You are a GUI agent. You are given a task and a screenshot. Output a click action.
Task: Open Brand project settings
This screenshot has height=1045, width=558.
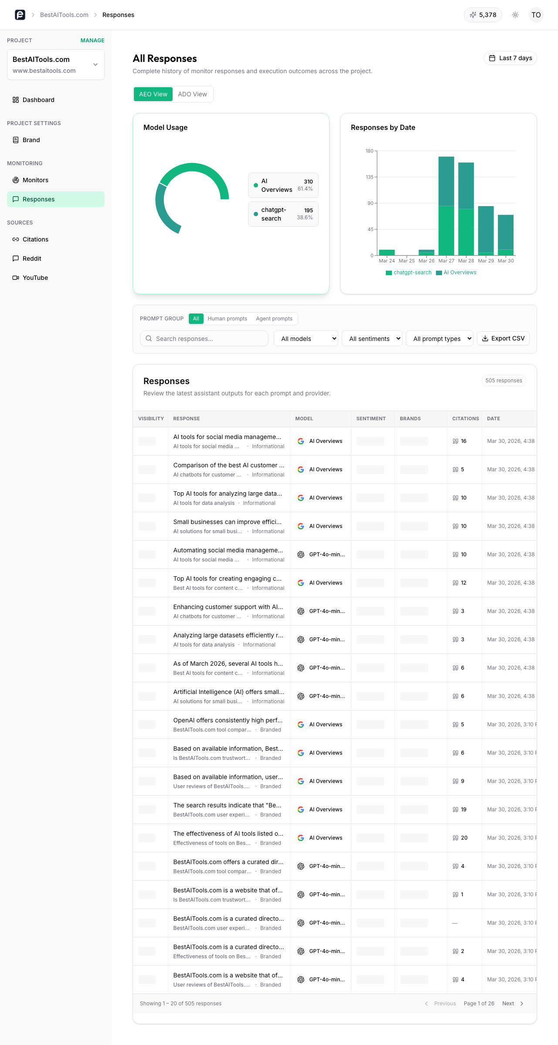(x=56, y=140)
